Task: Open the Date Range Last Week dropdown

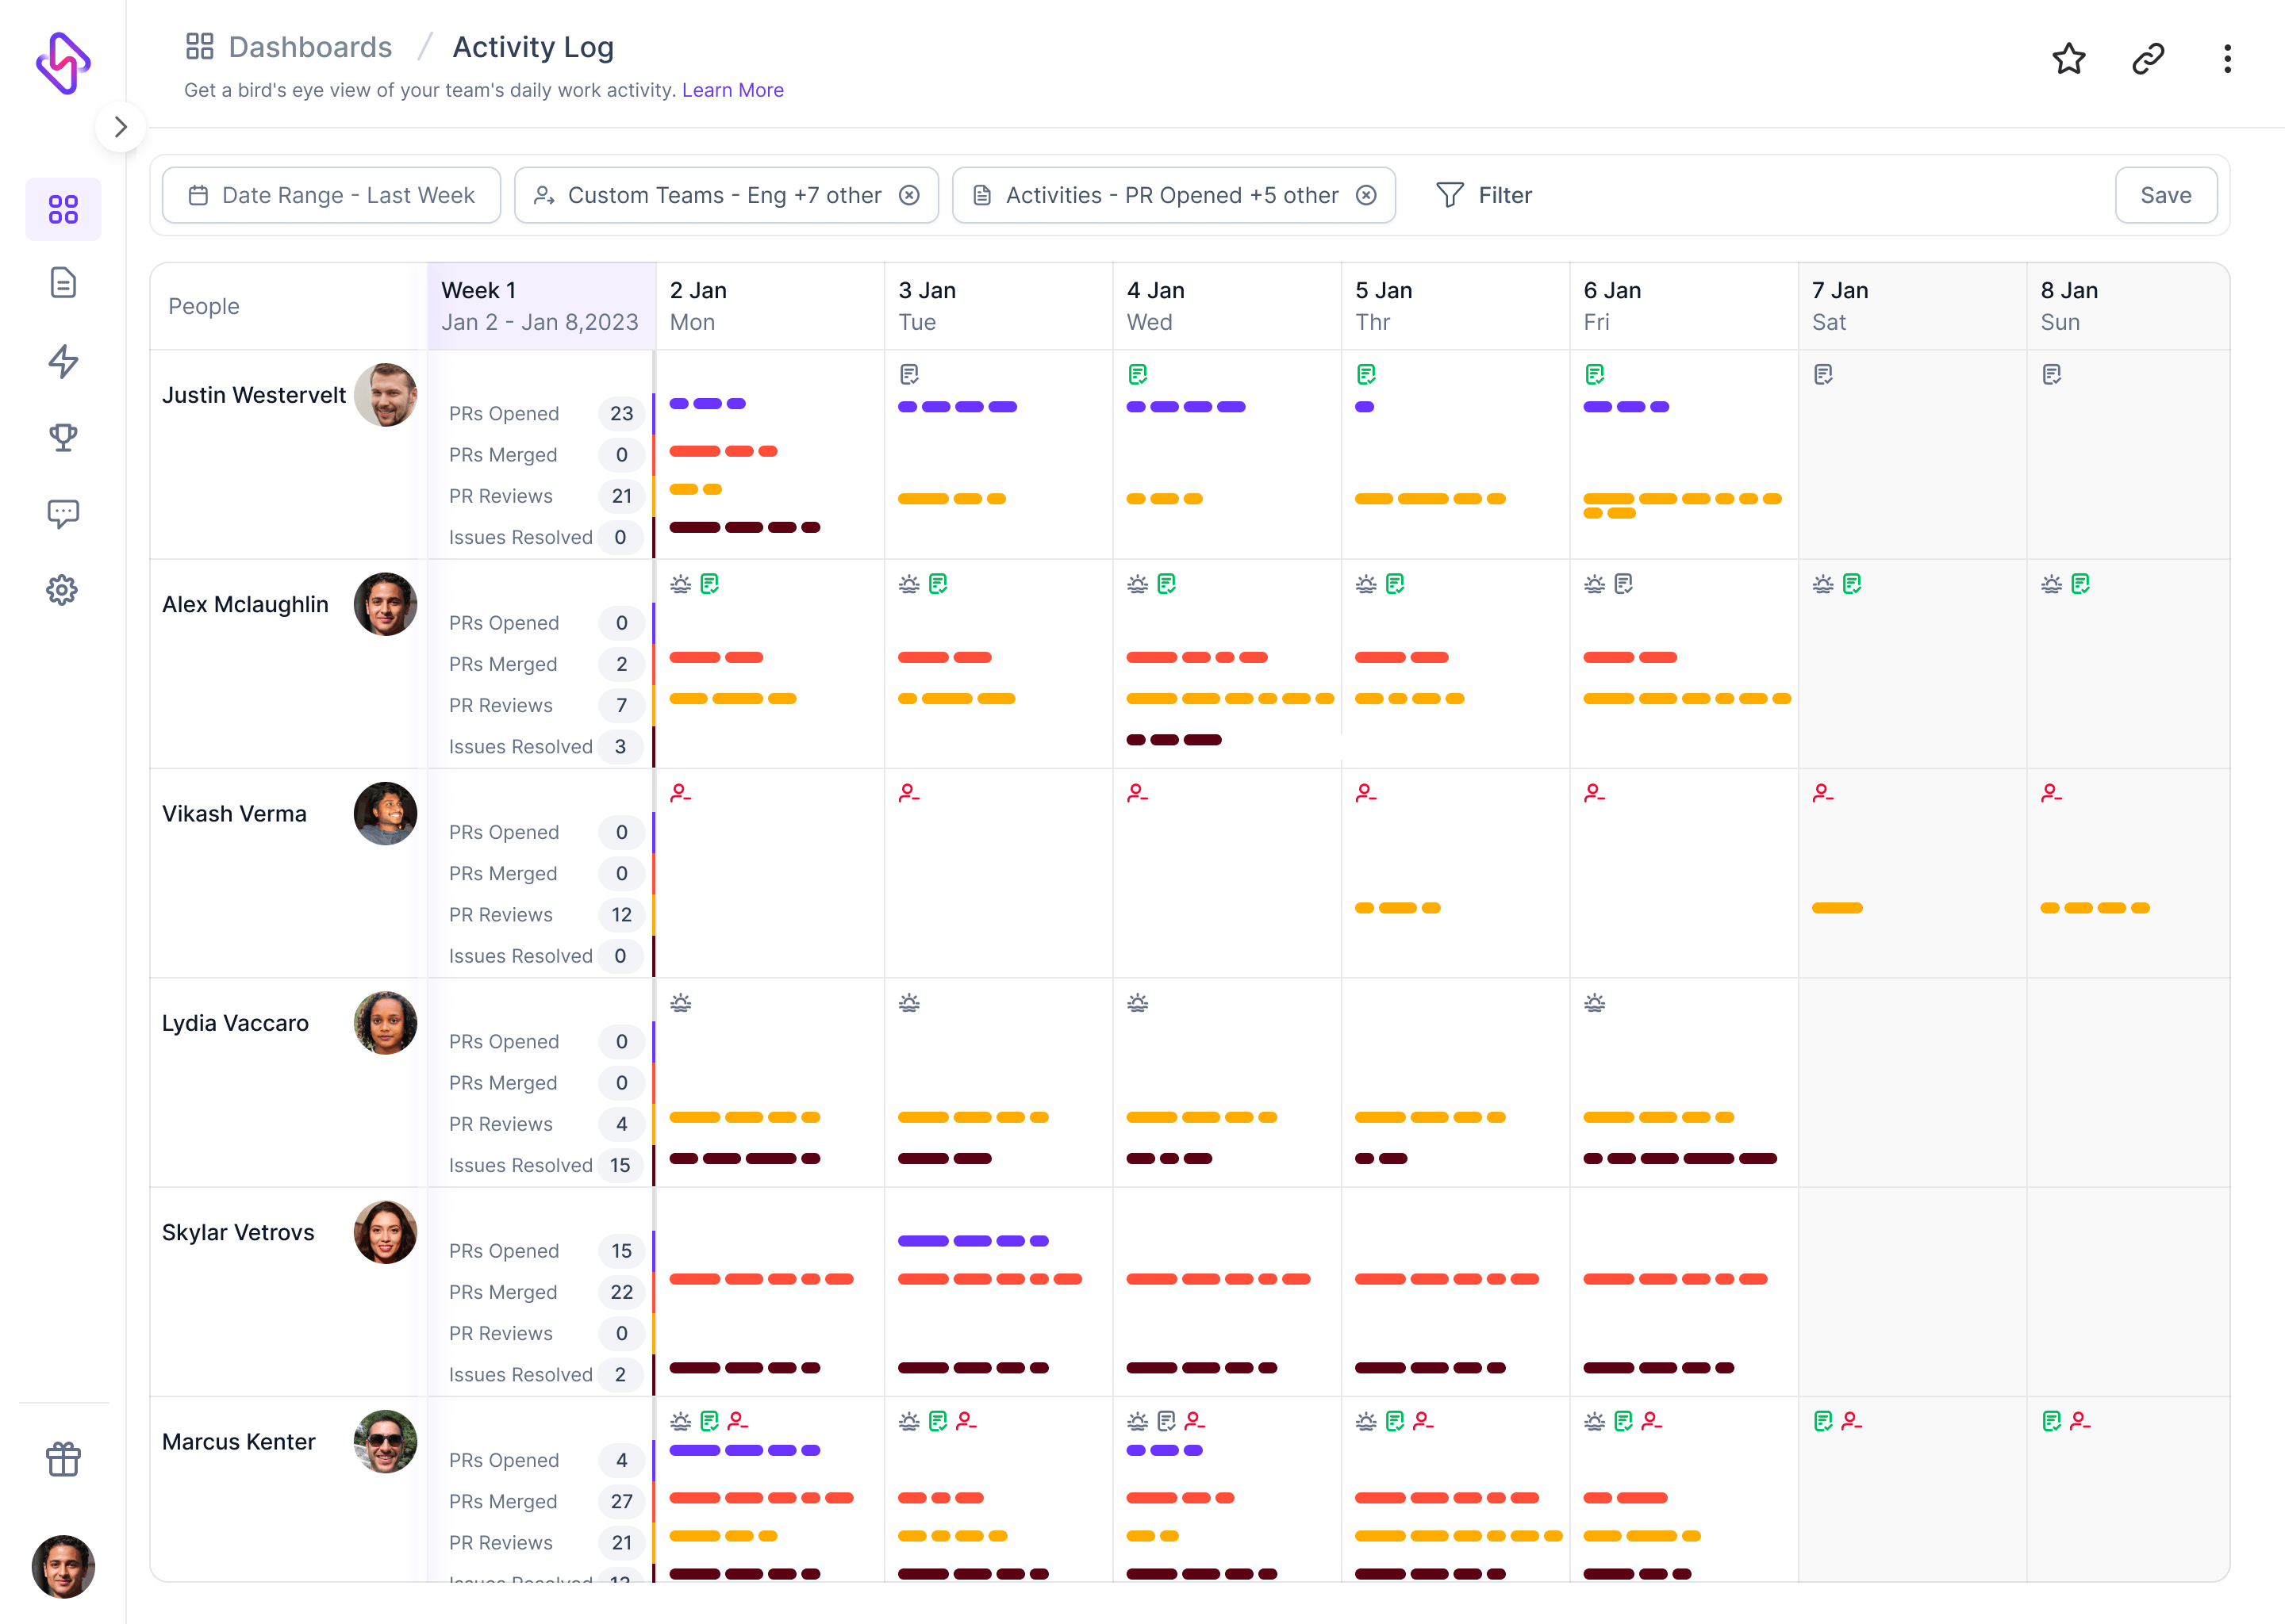Action: (x=332, y=195)
